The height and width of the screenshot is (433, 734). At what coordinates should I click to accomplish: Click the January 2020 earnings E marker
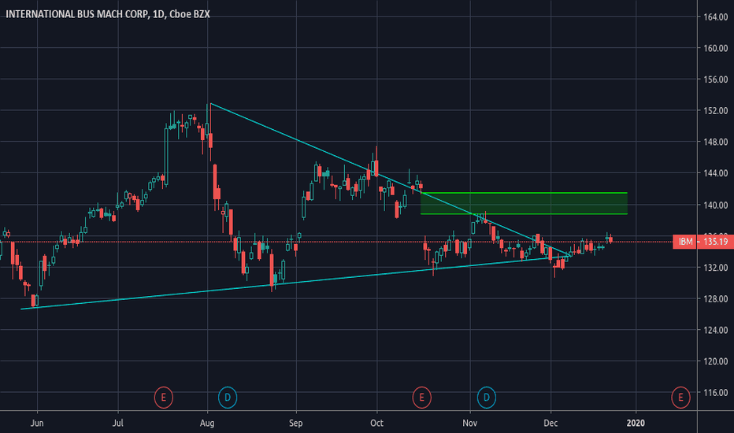pyautogui.click(x=680, y=398)
